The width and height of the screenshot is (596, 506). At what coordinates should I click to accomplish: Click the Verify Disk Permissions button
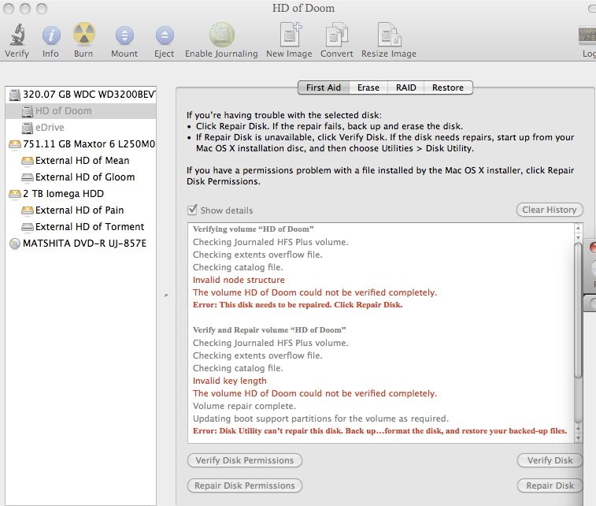(244, 460)
